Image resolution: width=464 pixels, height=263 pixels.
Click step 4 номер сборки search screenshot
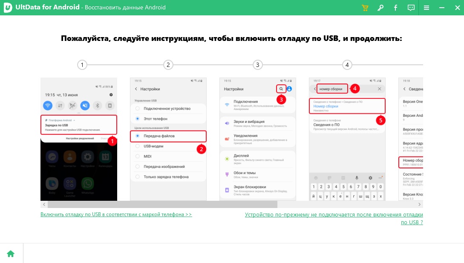click(x=347, y=139)
